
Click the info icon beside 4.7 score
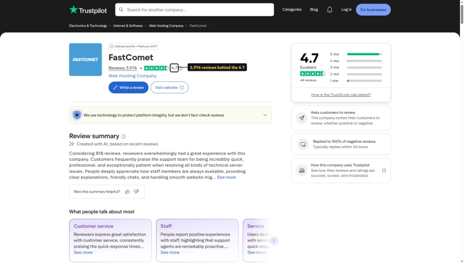[x=181, y=68]
